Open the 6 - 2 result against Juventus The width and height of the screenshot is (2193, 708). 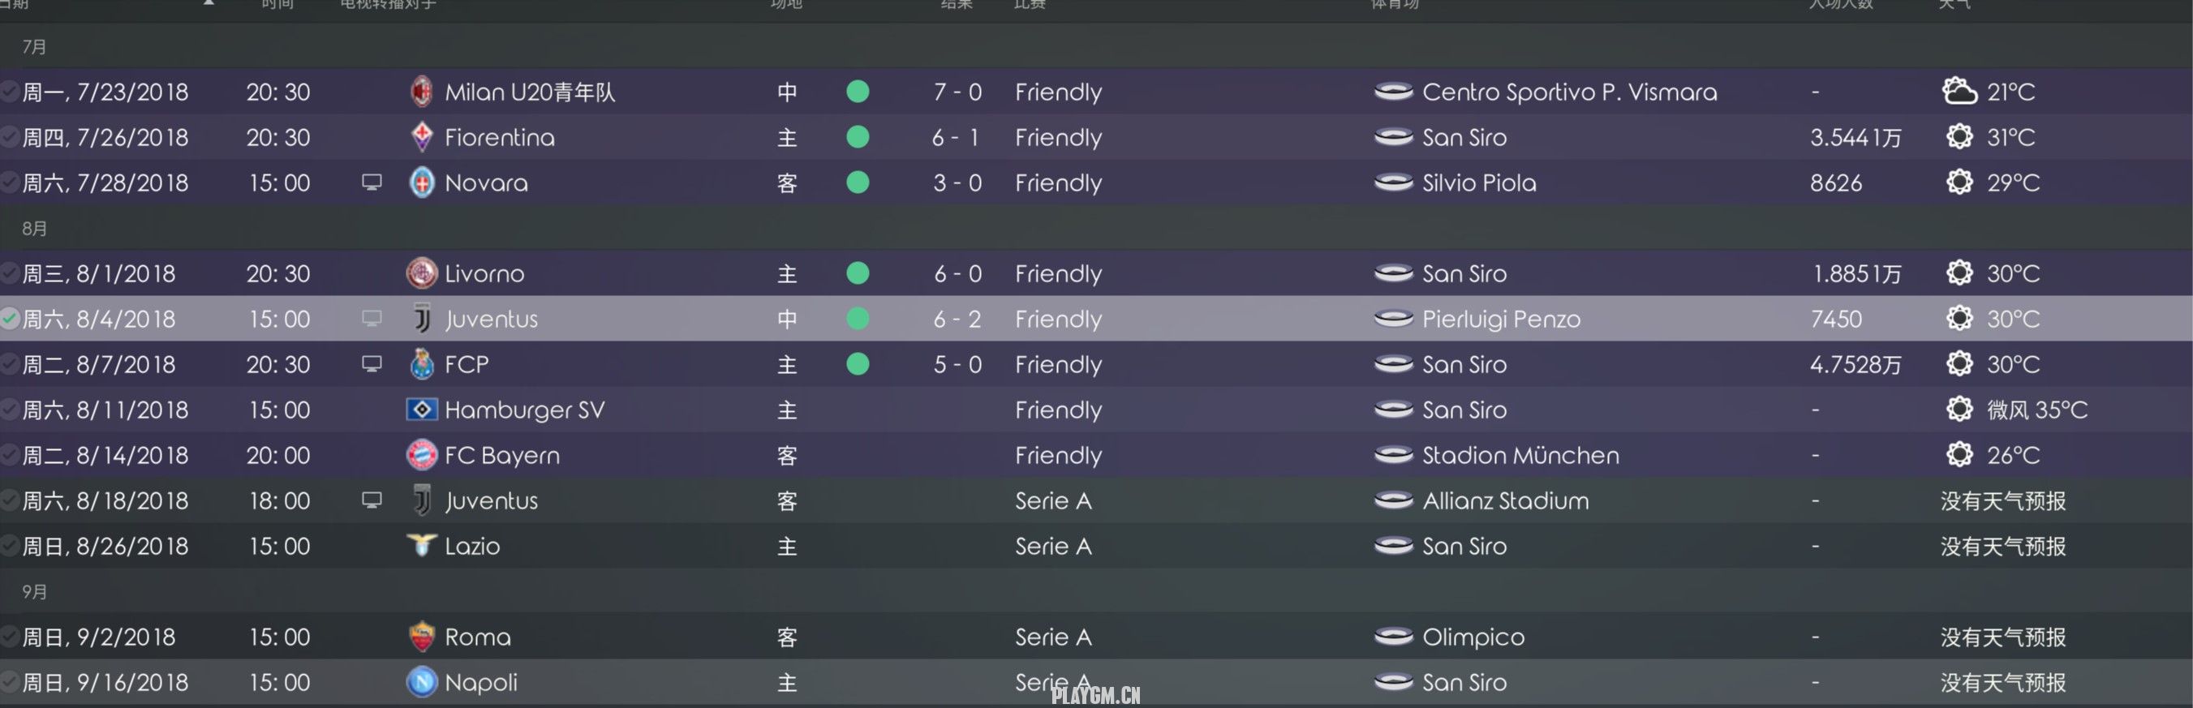tap(957, 319)
